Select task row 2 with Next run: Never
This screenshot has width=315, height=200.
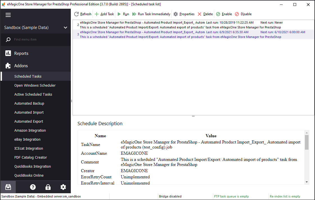[x=193, y=25]
